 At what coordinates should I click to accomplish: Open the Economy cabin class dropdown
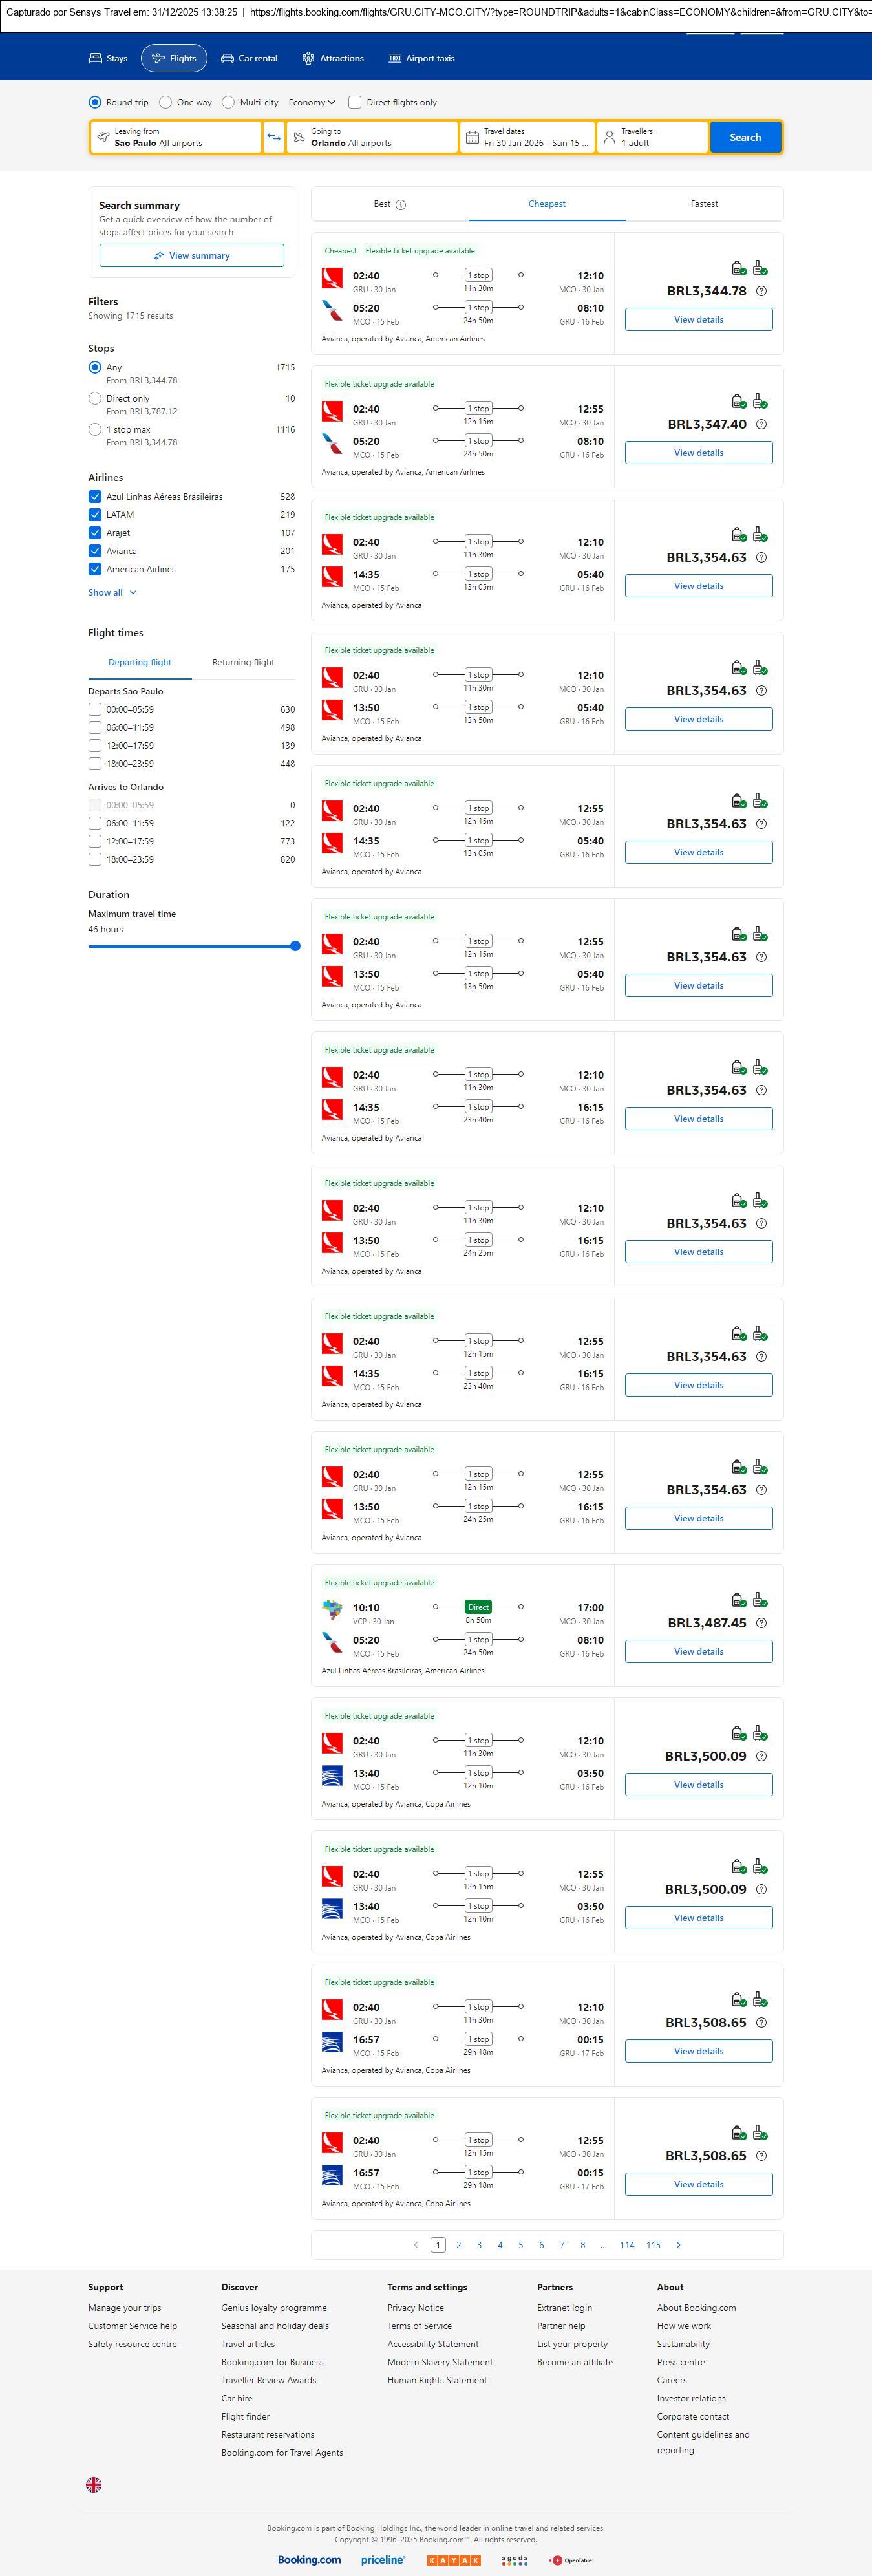[x=312, y=102]
